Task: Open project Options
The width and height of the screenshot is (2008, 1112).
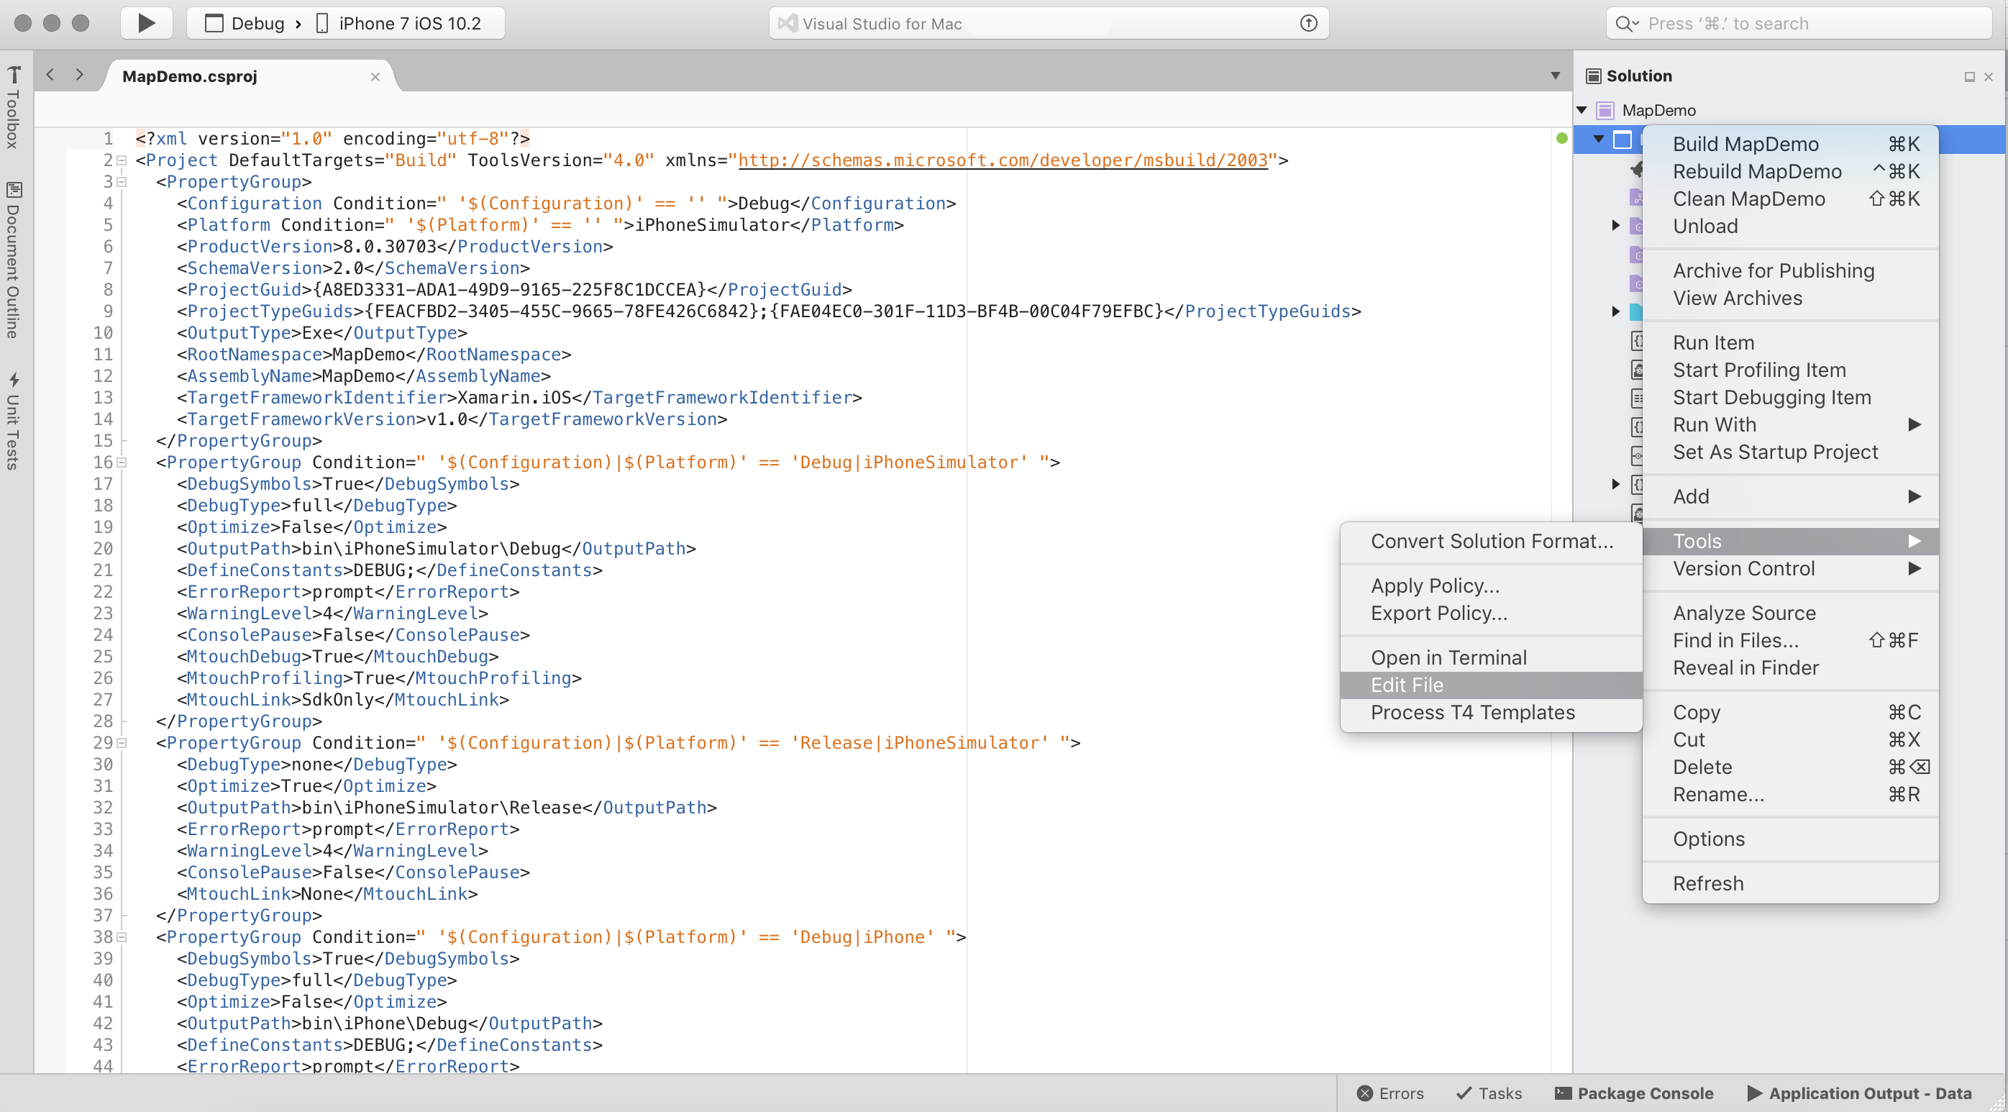Action: (1791, 838)
